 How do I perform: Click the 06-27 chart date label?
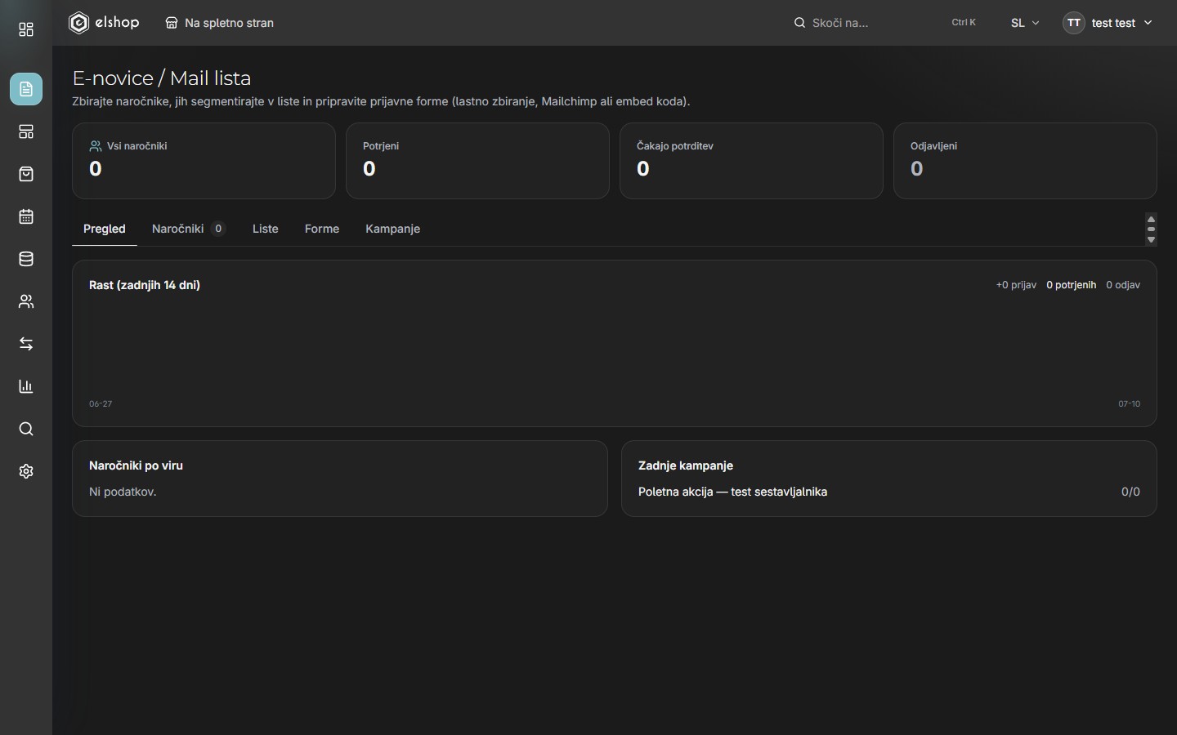pos(101,404)
